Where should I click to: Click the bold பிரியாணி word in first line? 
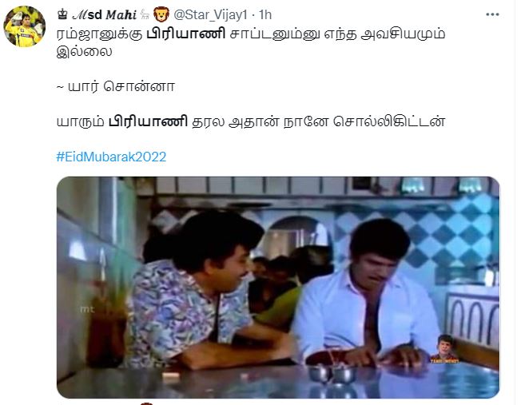point(186,34)
